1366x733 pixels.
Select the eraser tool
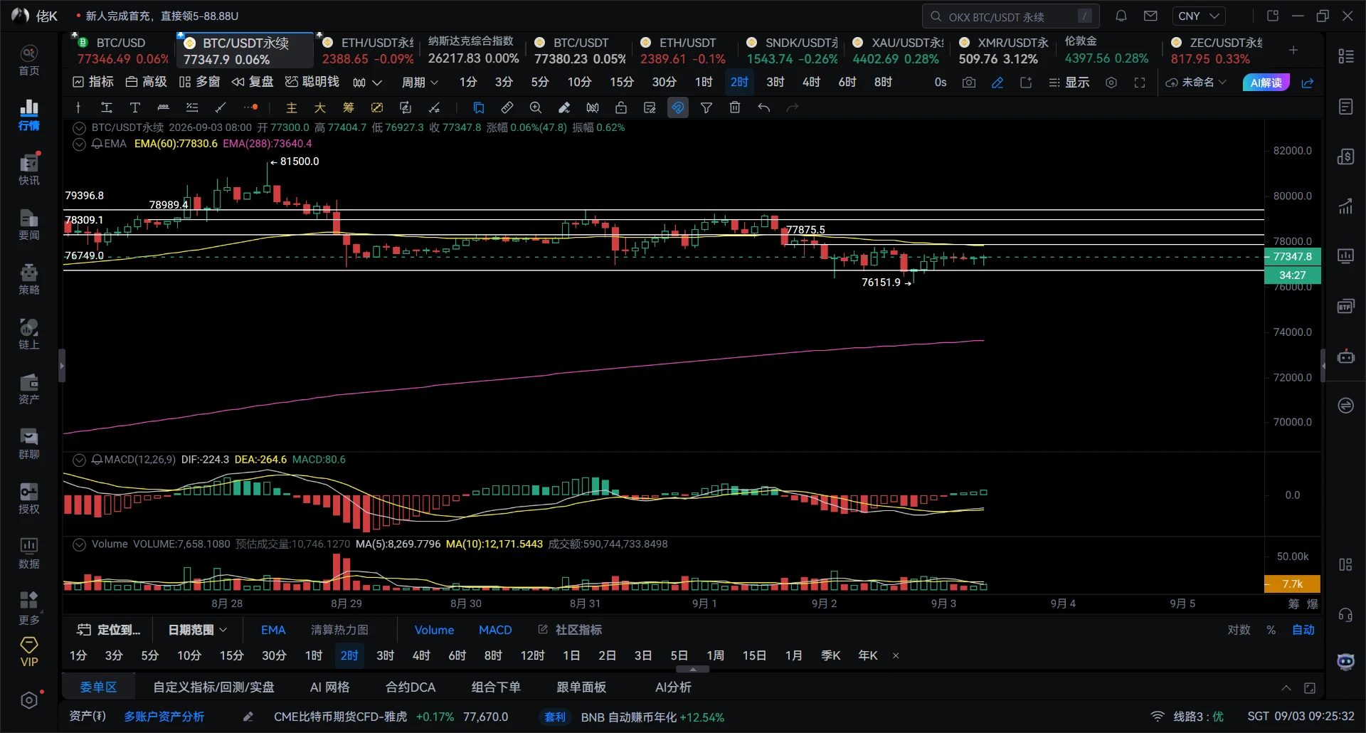click(x=564, y=107)
